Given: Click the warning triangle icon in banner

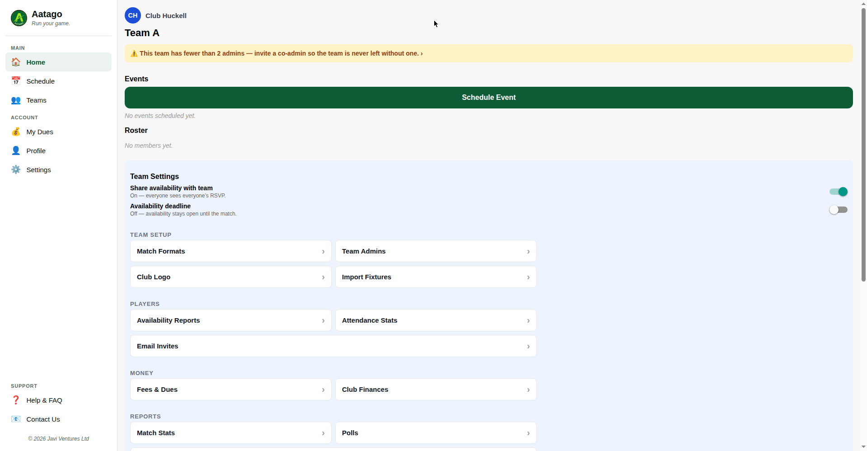Looking at the screenshot, I should coord(134,53).
